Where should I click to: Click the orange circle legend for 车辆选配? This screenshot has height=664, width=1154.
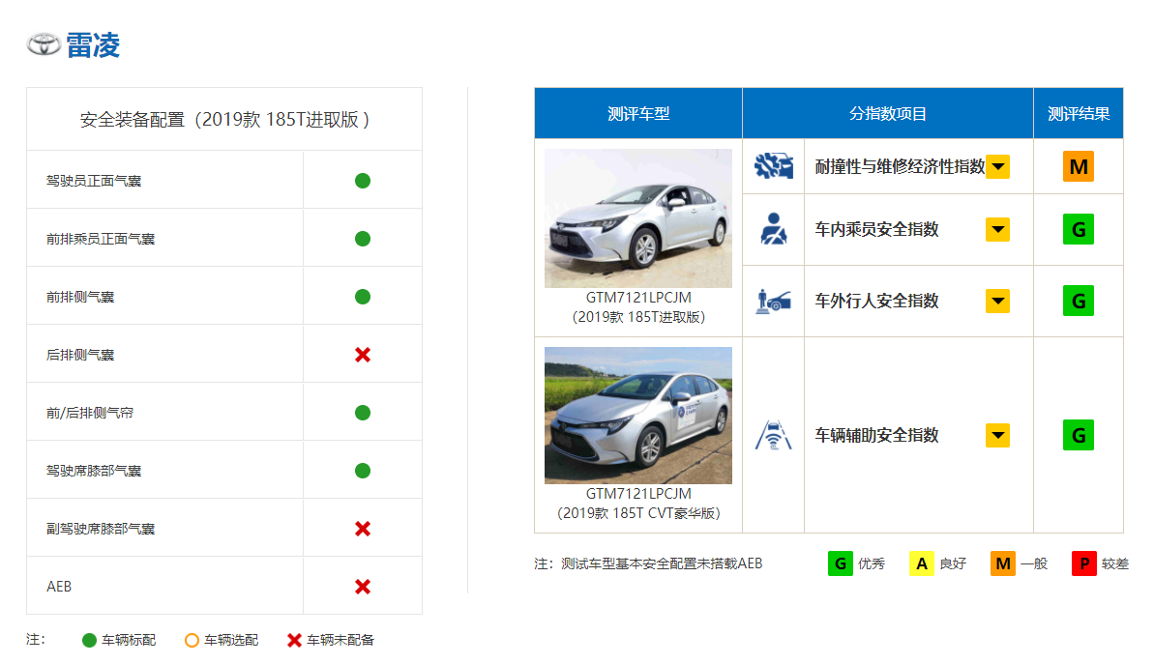(192, 641)
